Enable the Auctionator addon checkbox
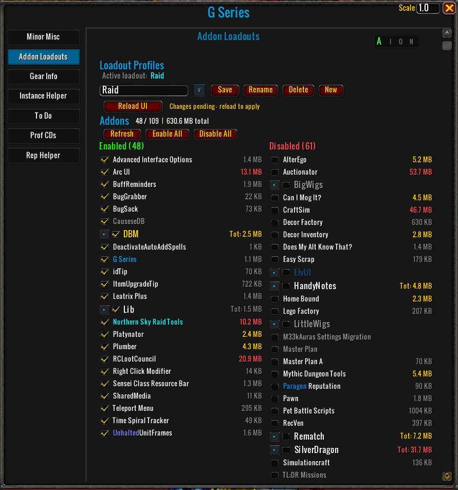This screenshot has height=490, width=458. [274, 172]
